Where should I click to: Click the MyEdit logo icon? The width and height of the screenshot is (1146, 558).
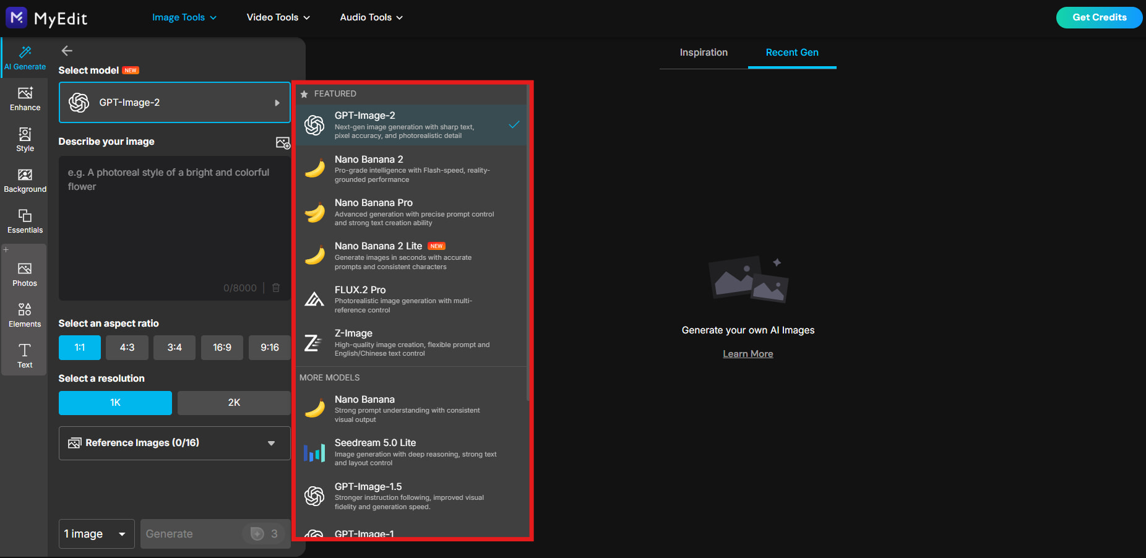point(16,17)
